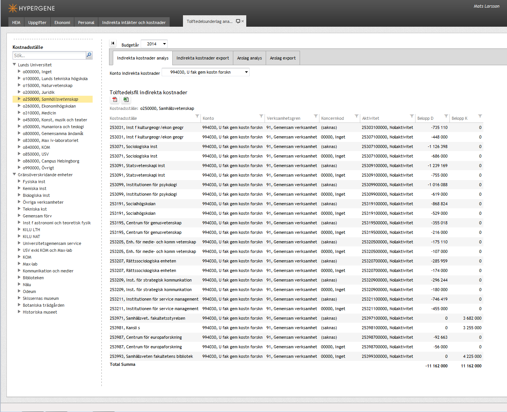Collapse the Lunds Universitet tree node
507x412 pixels.
[x=14, y=64]
